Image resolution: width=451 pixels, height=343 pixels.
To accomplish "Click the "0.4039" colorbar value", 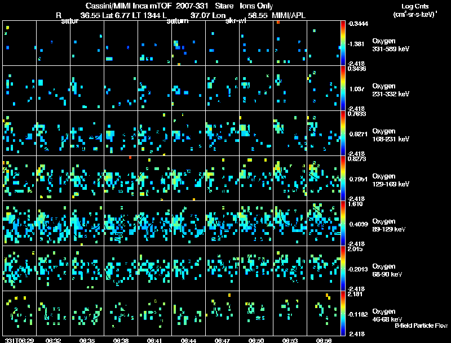I will (x=359, y=224).
